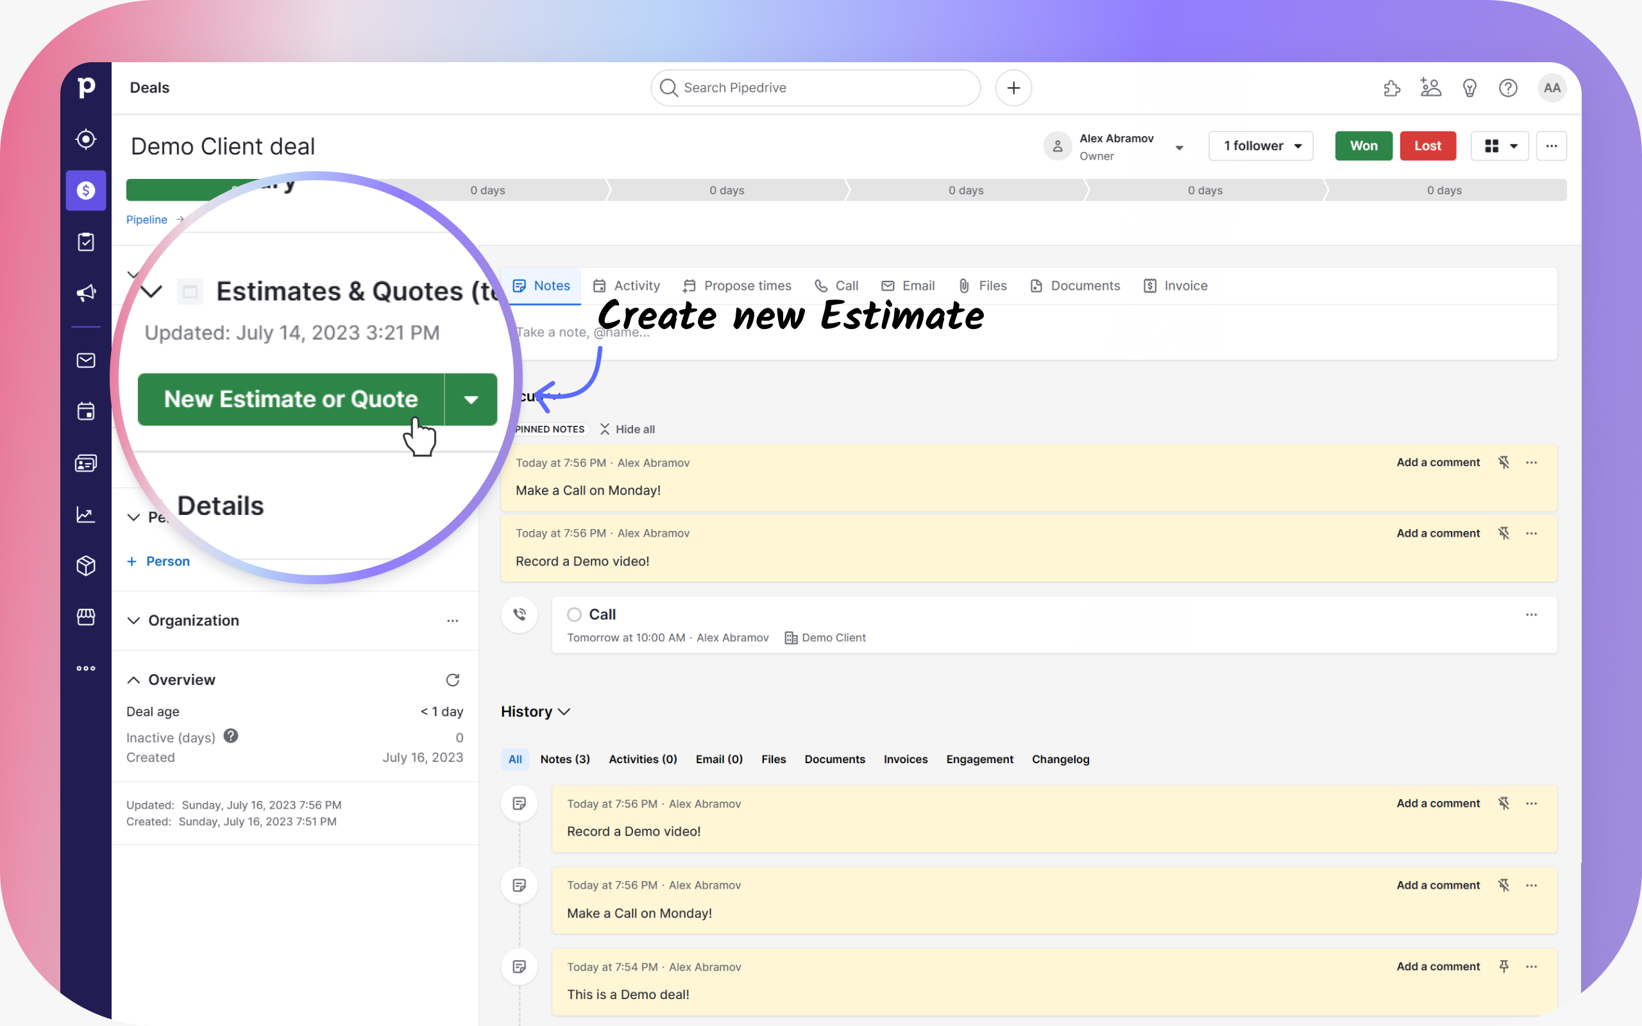Expand the Organization section

pos(133,621)
